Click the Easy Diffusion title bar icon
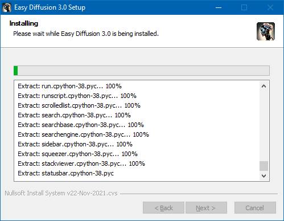 click(x=7, y=7)
